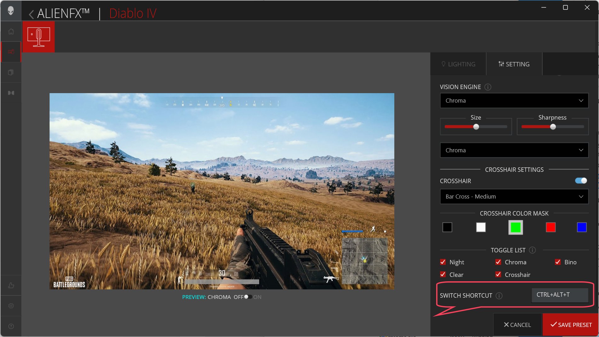Open the help question mark icon
This screenshot has height=337, width=599.
(x=11, y=326)
